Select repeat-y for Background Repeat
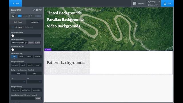The height and width of the screenshot is (103, 183). (38, 65)
